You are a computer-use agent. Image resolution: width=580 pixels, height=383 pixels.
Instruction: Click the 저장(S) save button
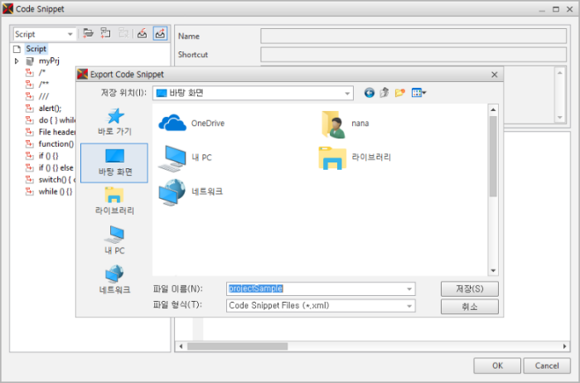469,288
